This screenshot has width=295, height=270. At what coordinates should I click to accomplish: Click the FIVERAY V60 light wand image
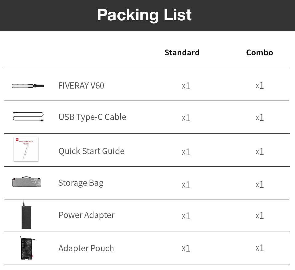pos(28,86)
